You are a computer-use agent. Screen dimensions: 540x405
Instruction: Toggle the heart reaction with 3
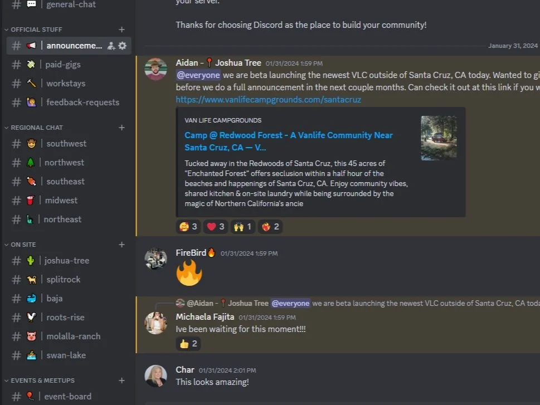click(x=216, y=227)
